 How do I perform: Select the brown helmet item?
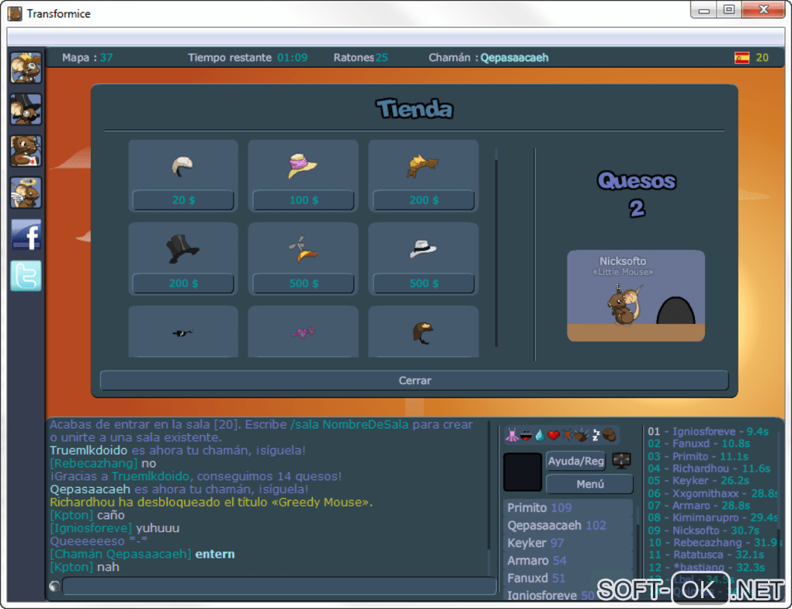[x=423, y=333]
